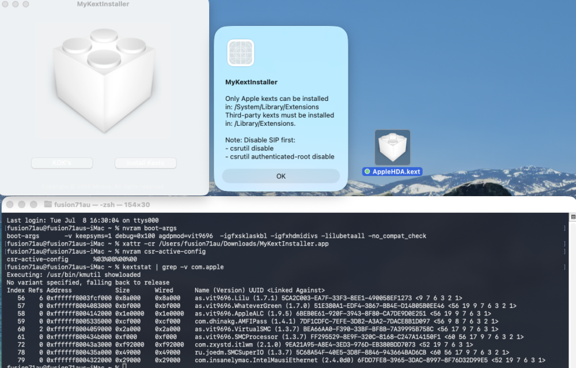Click the 'nvram csr-active-config' command line
576x368 pixels.
point(106,251)
